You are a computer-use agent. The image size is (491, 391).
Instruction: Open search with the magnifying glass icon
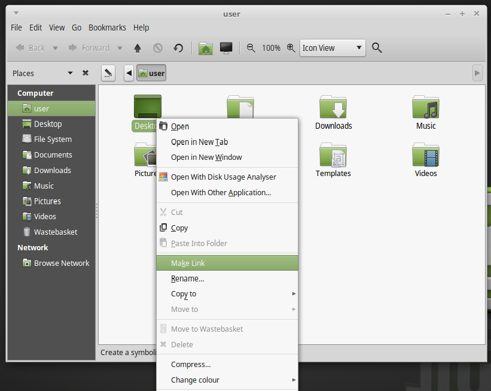point(377,48)
